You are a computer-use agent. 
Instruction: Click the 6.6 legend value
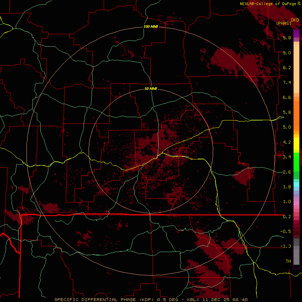[x=287, y=98]
